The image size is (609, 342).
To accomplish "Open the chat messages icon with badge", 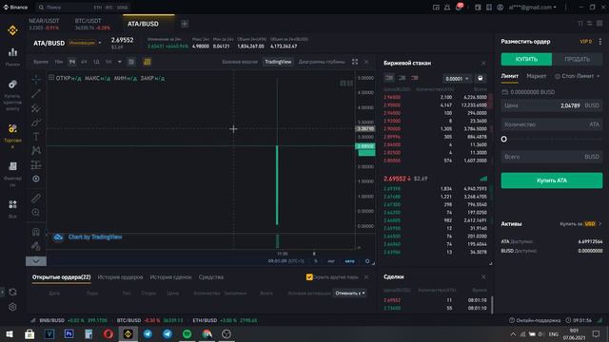I will [459, 7].
